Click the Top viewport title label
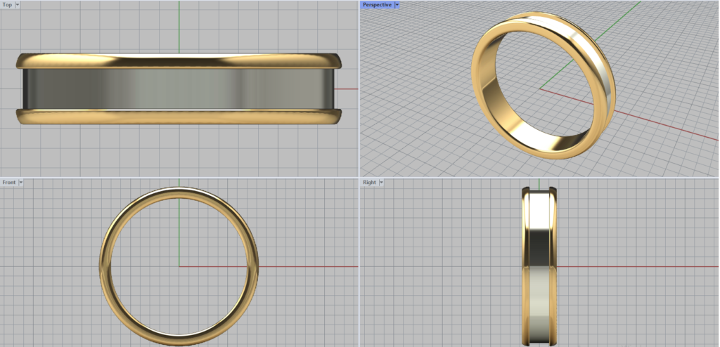720x347 pixels. (7, 4)
